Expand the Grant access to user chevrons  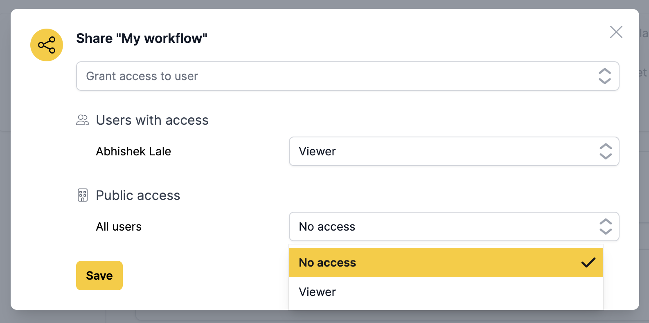604,76
